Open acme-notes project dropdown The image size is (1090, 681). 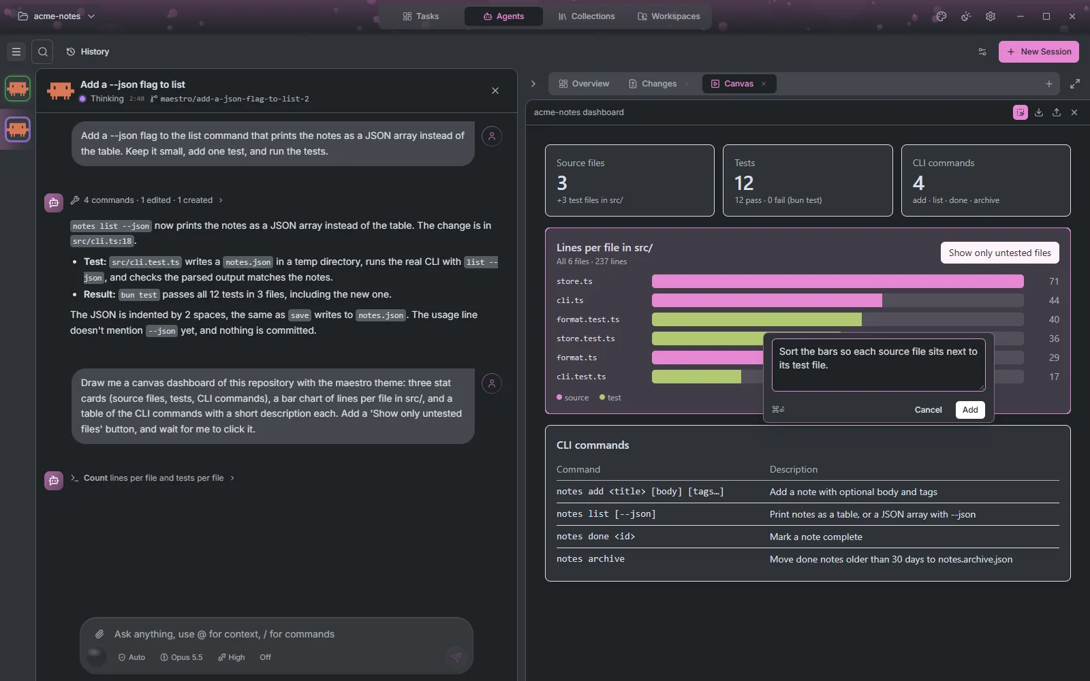point(57,16)
